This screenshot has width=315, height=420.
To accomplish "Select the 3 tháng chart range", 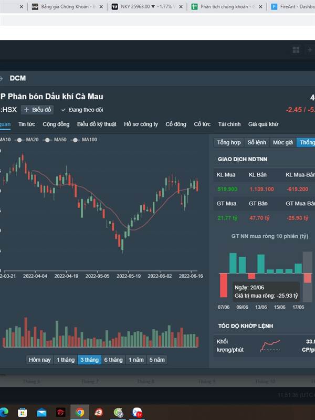I will 89,360.
